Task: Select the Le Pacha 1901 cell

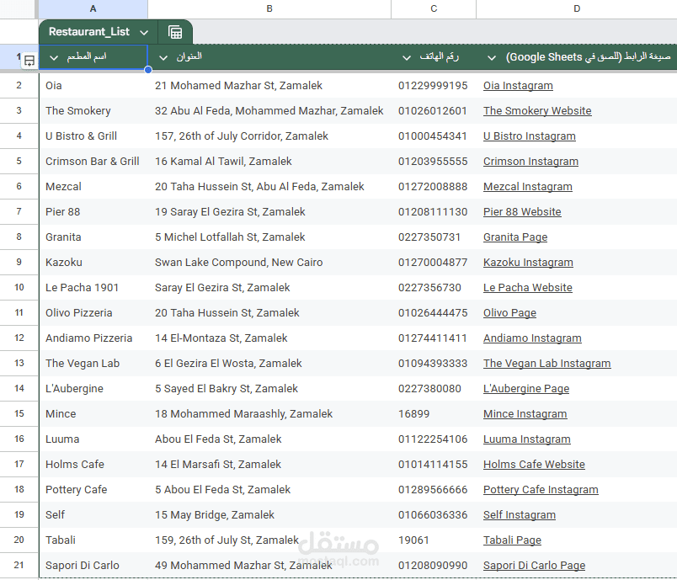Action: pos(93,287)
